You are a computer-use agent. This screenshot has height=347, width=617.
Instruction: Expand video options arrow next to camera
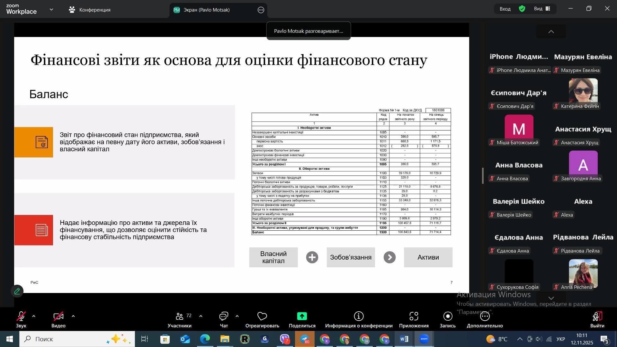click(x=73, y=316)
